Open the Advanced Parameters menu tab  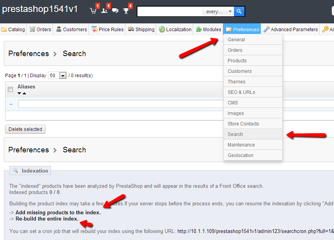pos(290,29)
